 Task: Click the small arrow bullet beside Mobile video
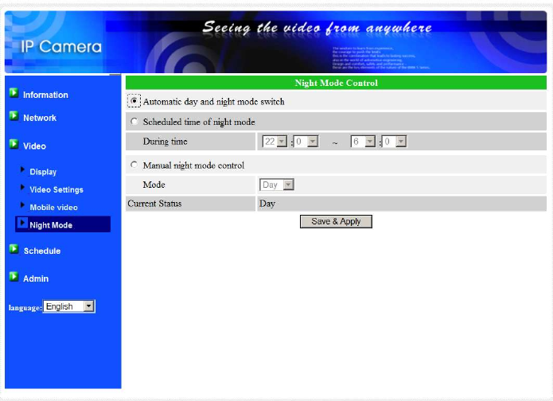pyautogui.click(x=22, y=205)
